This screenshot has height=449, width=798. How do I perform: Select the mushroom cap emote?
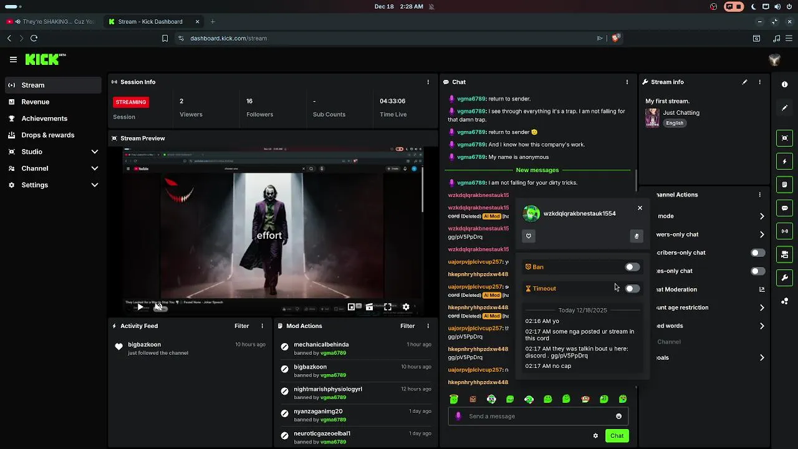tap(585, 399)
